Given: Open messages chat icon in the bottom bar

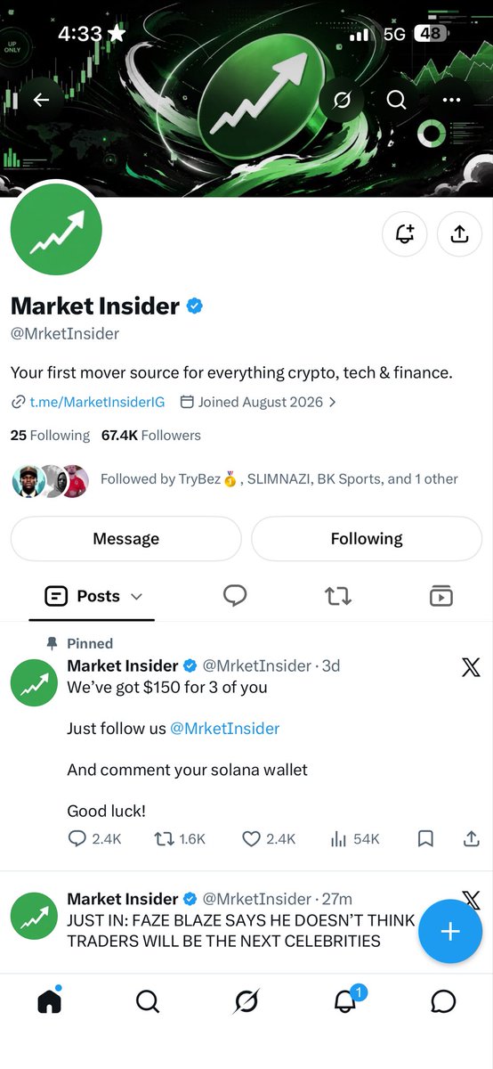Looking at the screenshot, I should coord(443,1001).
